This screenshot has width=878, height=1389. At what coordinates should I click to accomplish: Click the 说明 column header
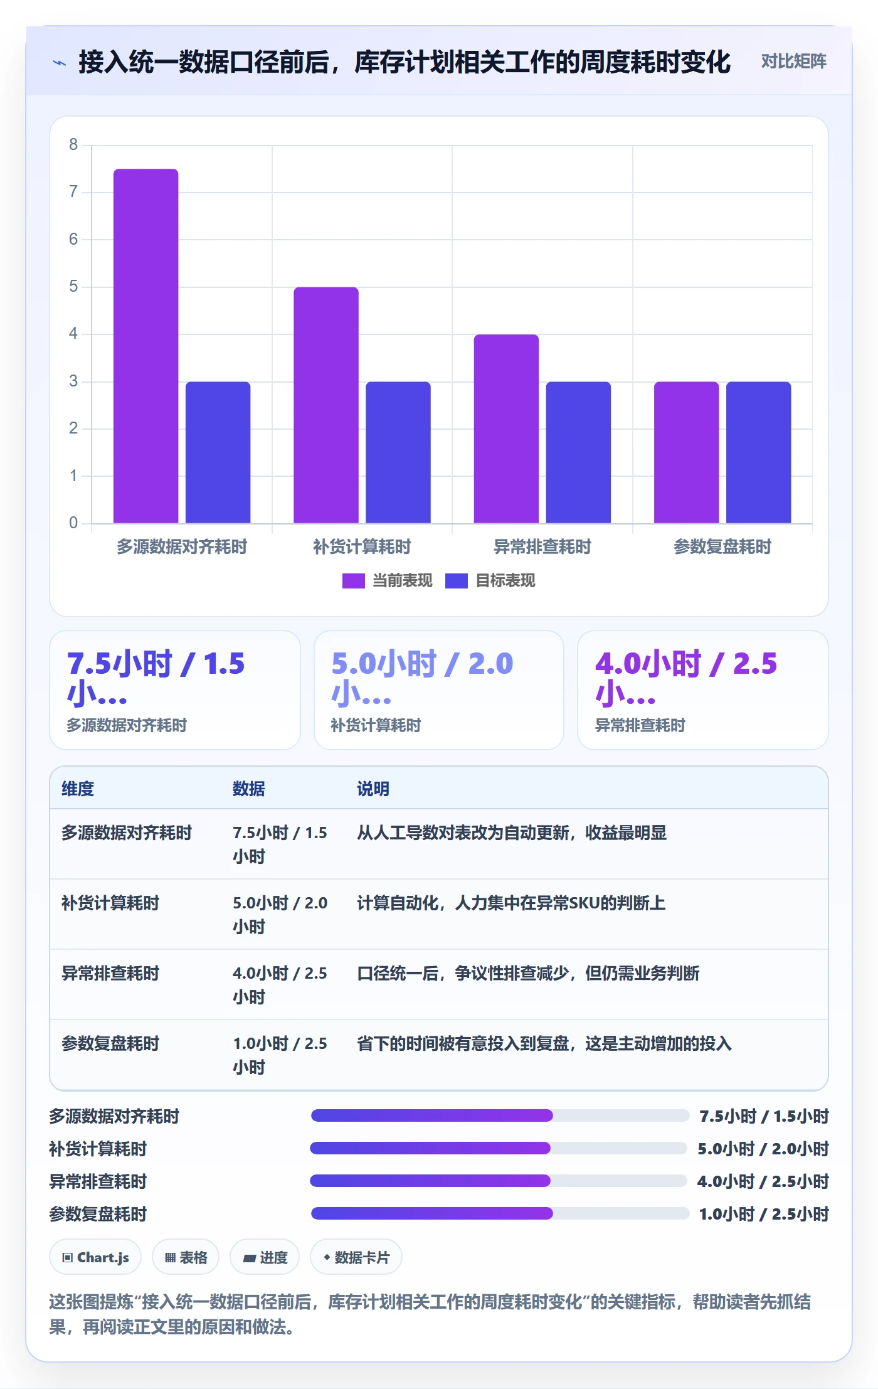click(373, 789)
